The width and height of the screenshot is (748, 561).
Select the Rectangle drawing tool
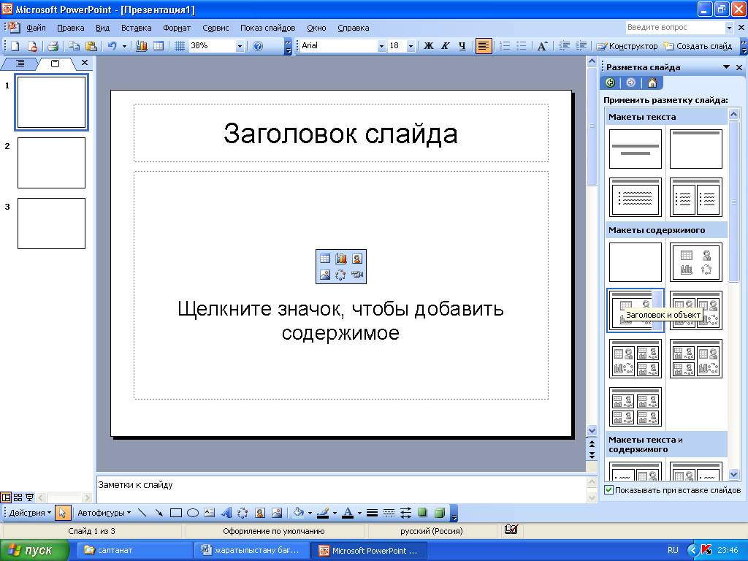click(x=176, y=513)
